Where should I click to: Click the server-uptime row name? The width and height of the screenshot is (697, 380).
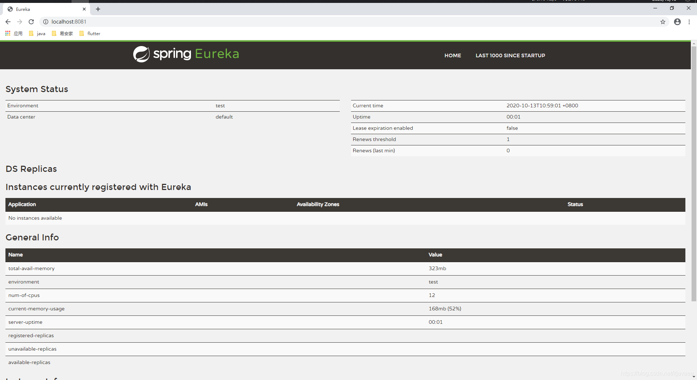pos(25,322)
